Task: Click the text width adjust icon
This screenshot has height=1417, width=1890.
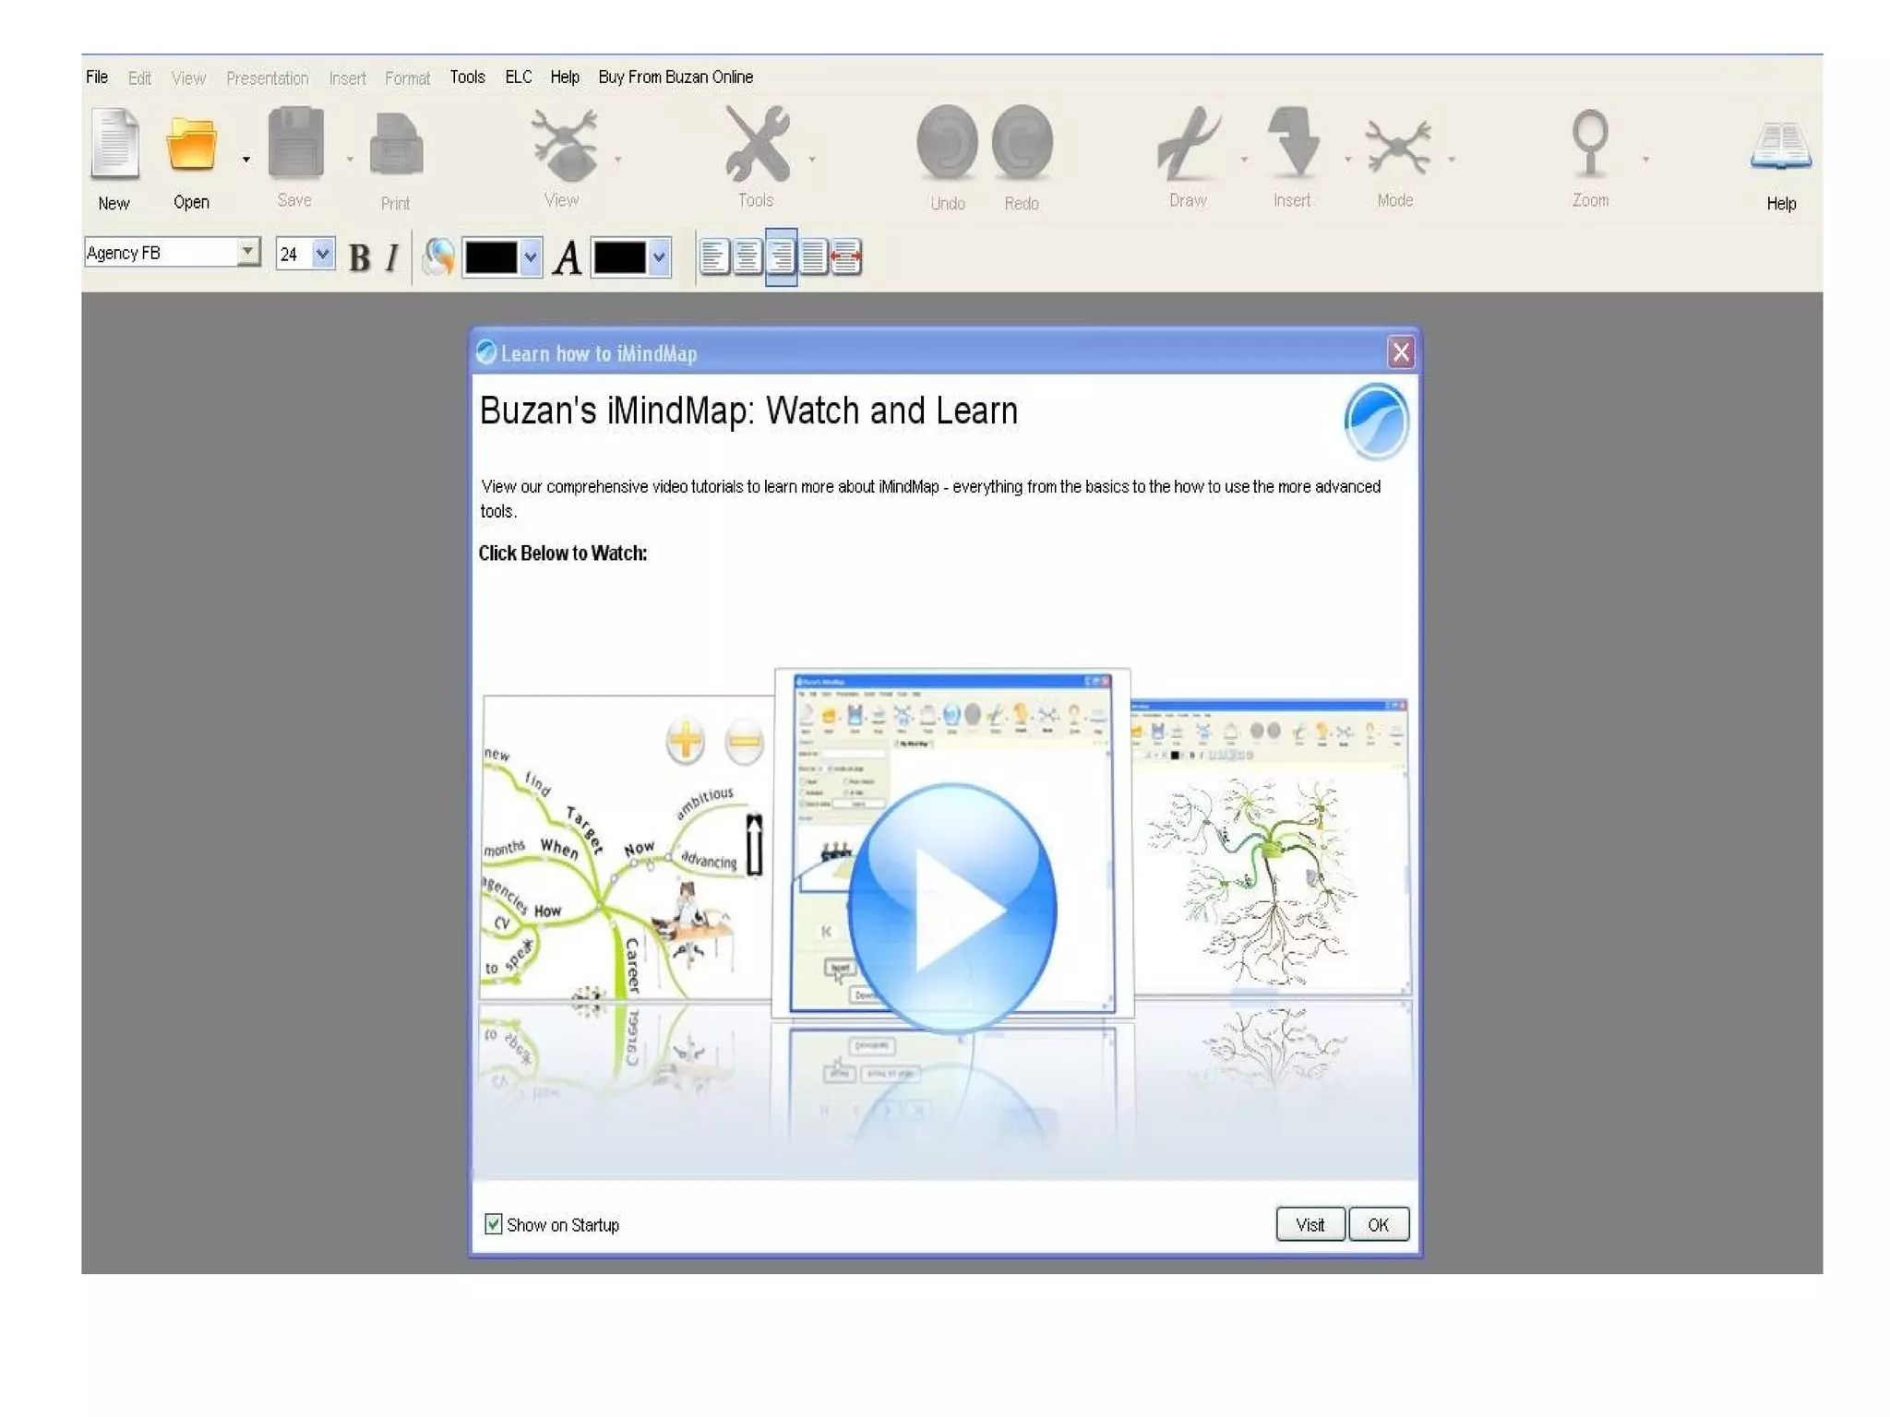Action: click(846, 256)
